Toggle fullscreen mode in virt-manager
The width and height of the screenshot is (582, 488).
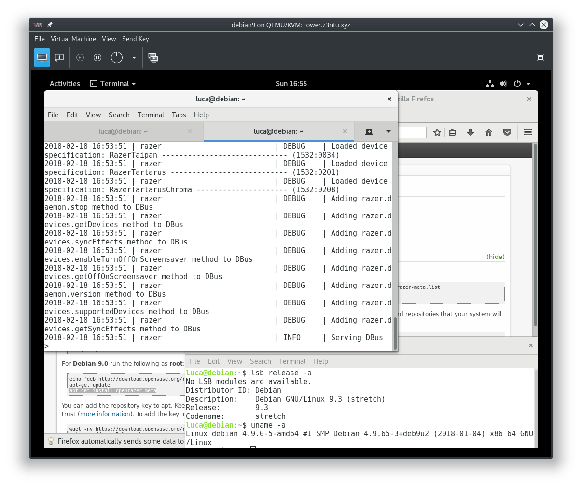coord(540,57)
